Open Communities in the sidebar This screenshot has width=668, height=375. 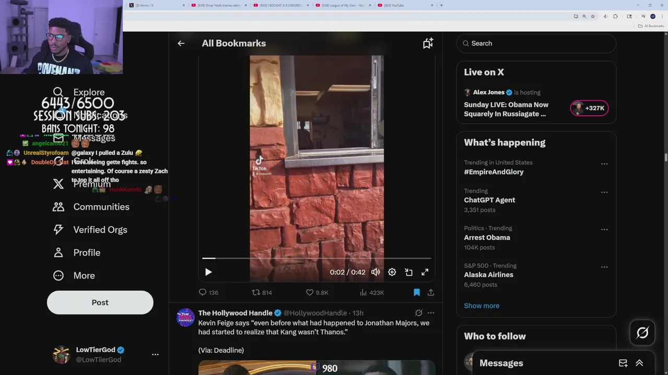pyautogui.click(x=91, y=207)
